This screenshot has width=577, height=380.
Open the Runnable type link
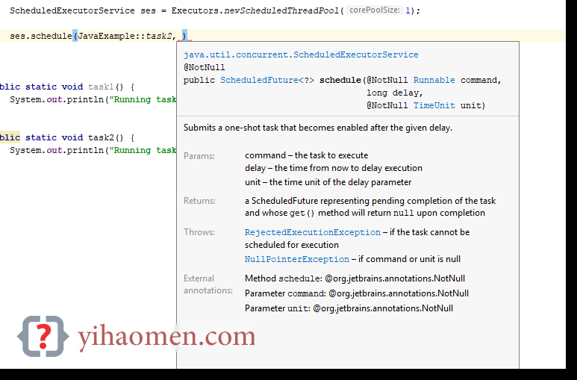click(x=434, y=80)
